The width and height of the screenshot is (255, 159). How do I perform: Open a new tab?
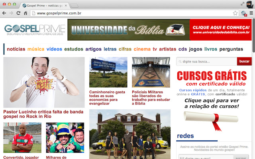click(x=75, y=6)
